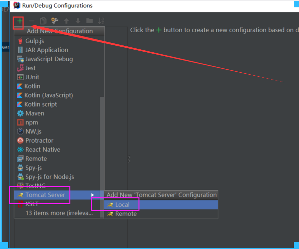Click the Maven gear icon
The image size is (299, 249).
20,113
